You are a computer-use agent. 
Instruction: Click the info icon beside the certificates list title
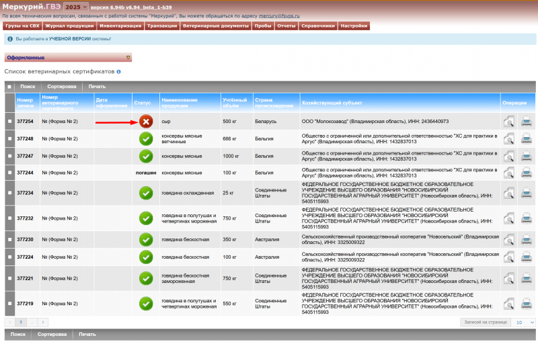(118, 71)
